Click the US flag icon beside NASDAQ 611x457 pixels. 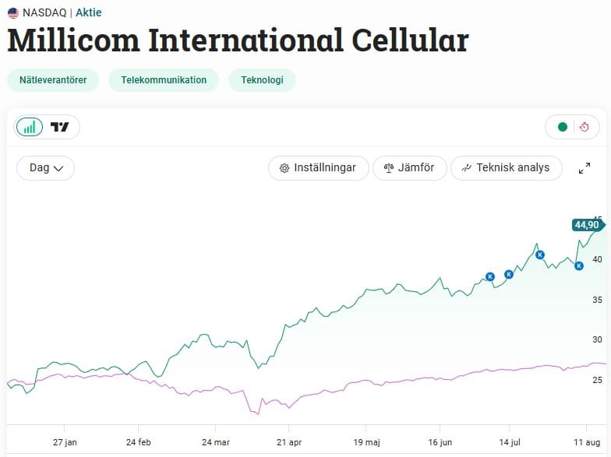click(x=13, y=12)
